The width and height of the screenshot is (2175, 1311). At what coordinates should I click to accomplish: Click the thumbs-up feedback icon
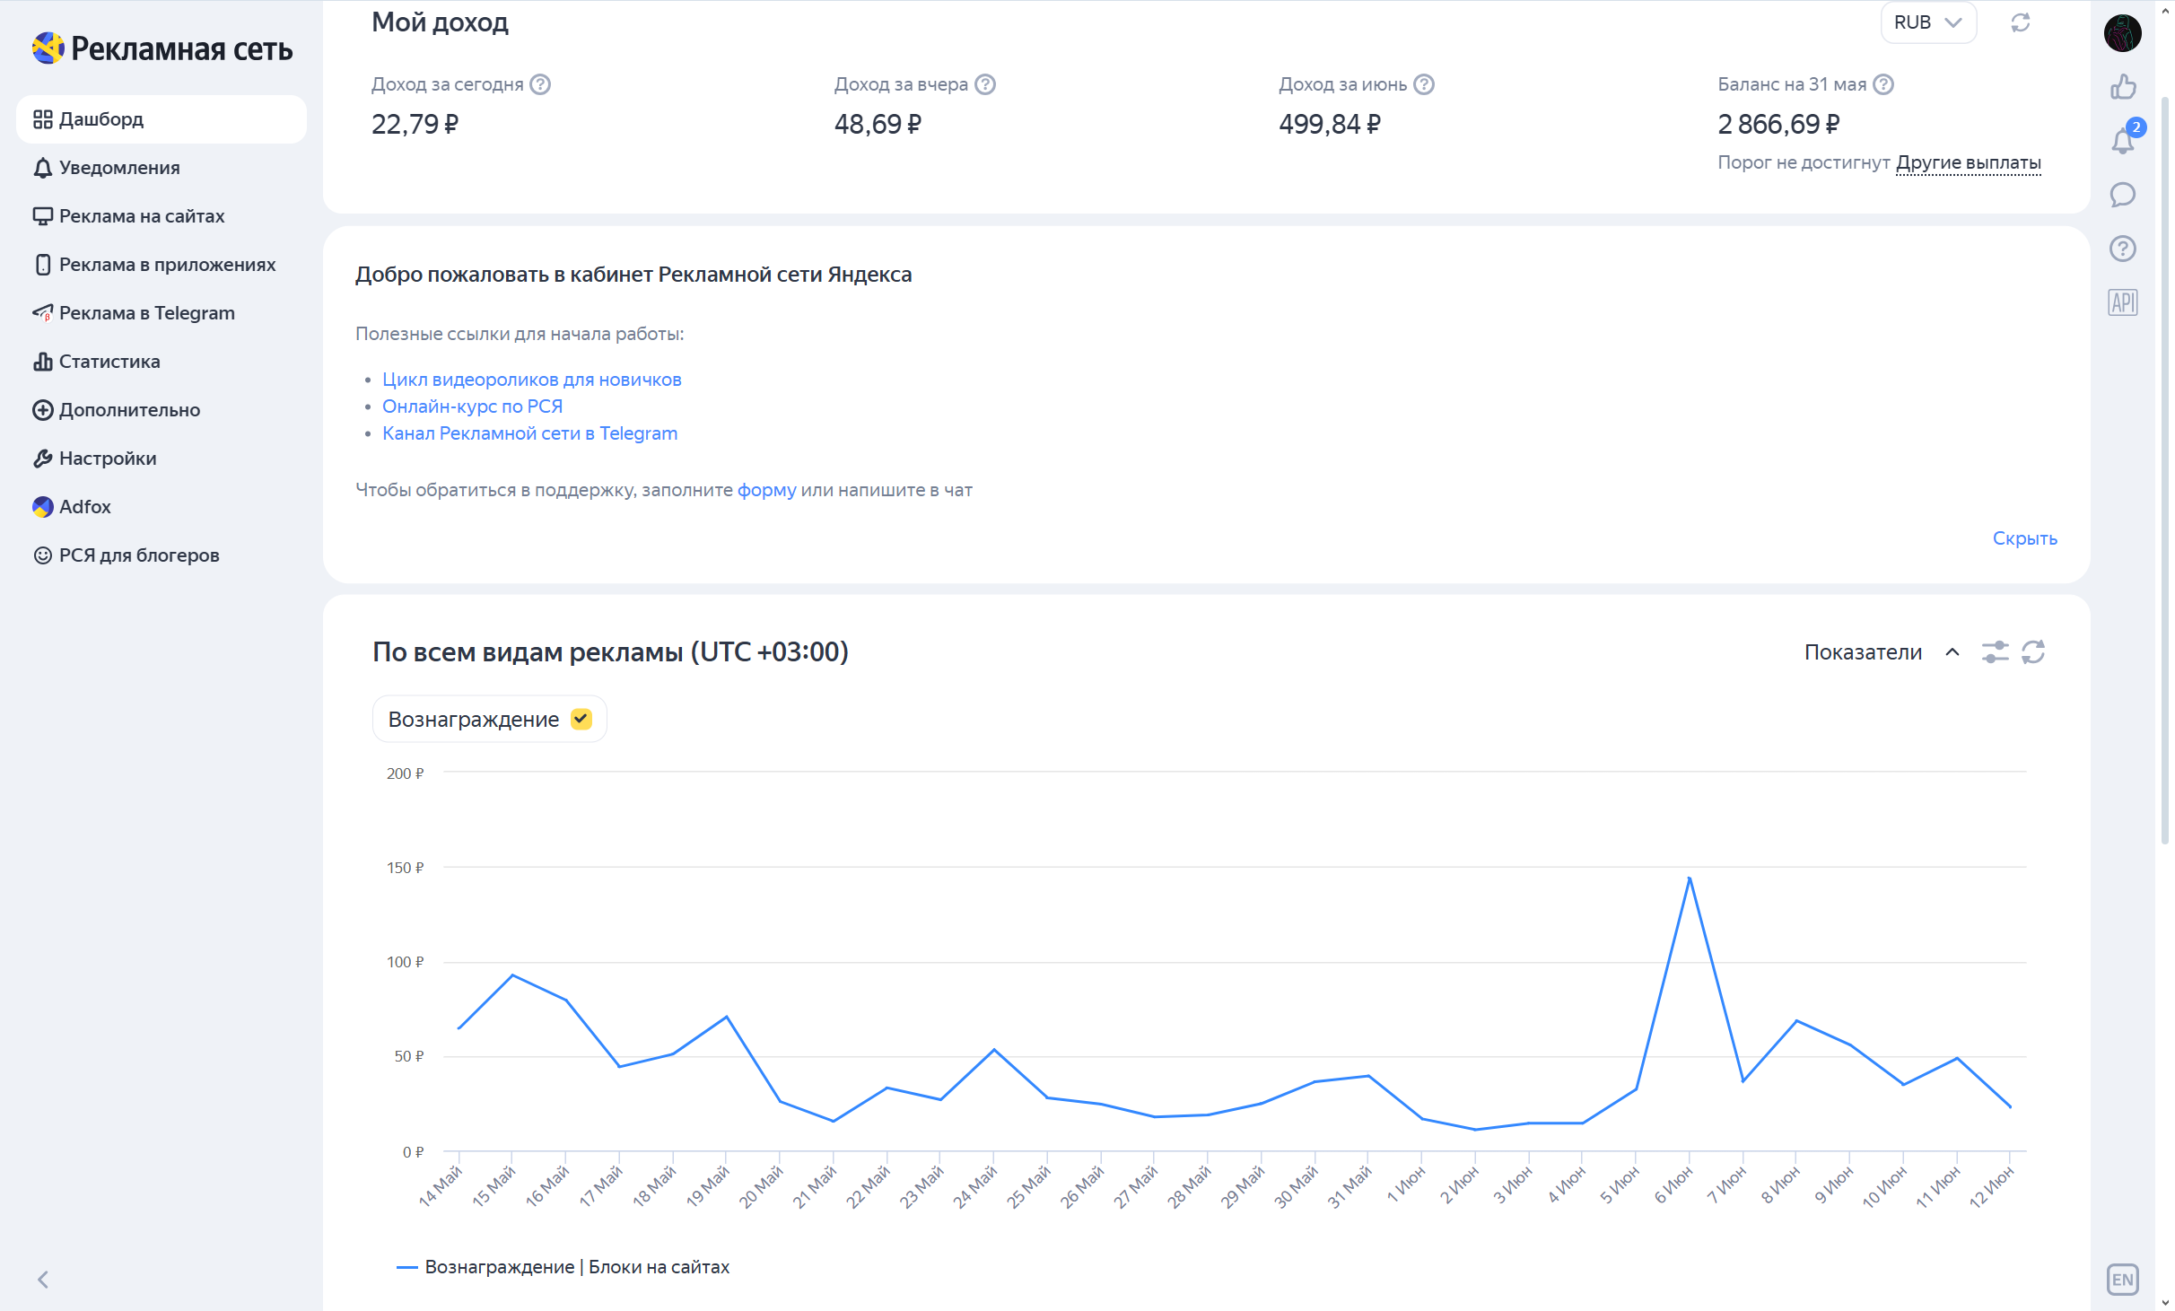tap(2122, 86)
